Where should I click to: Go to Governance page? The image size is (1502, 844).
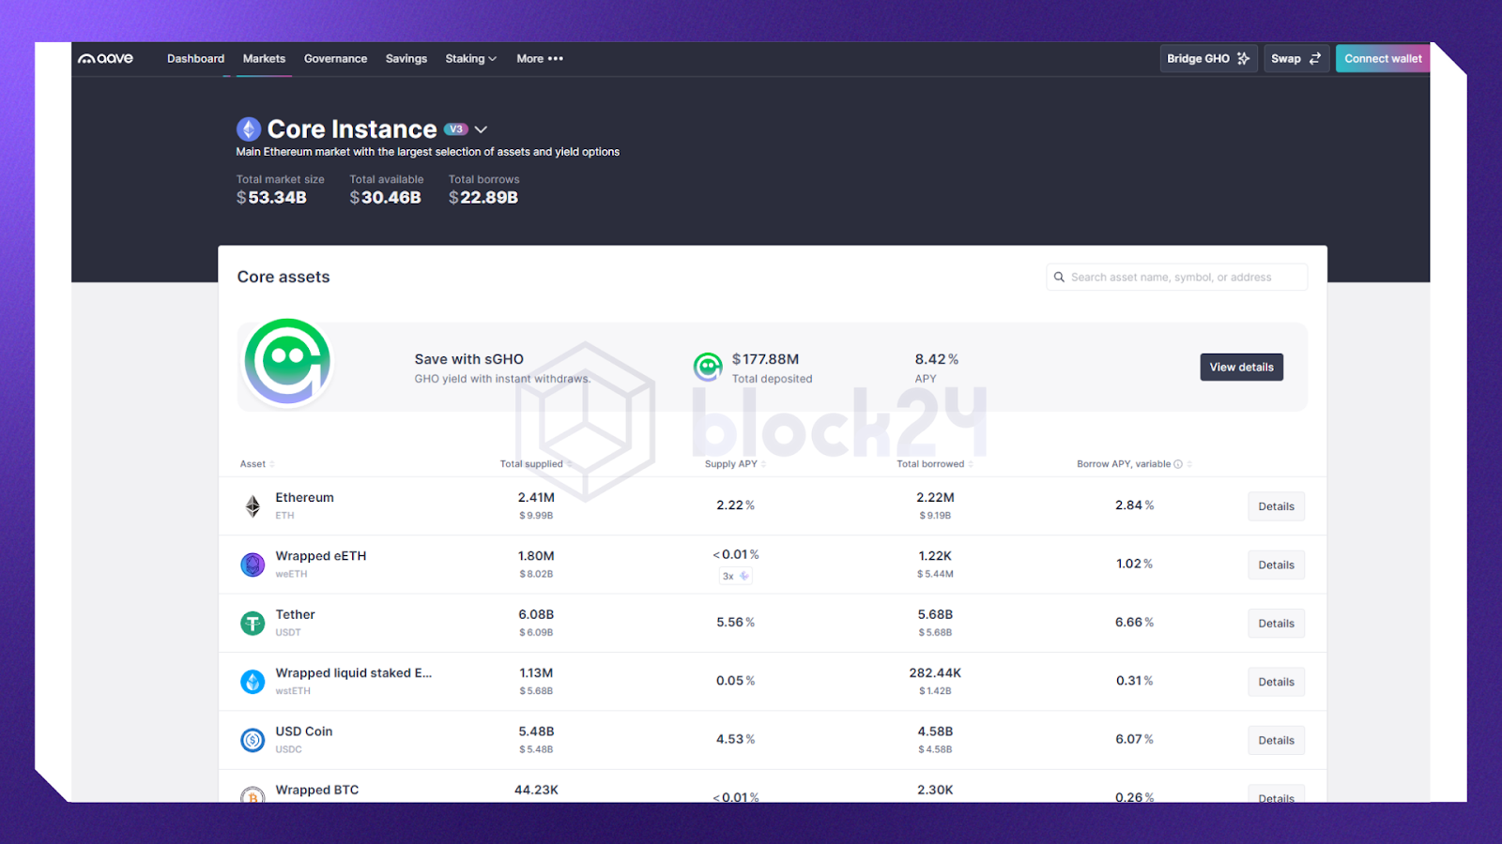tap(335, 58)
